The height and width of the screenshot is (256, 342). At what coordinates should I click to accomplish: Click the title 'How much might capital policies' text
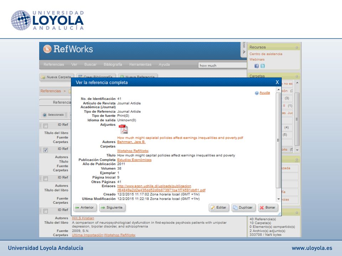176,155
